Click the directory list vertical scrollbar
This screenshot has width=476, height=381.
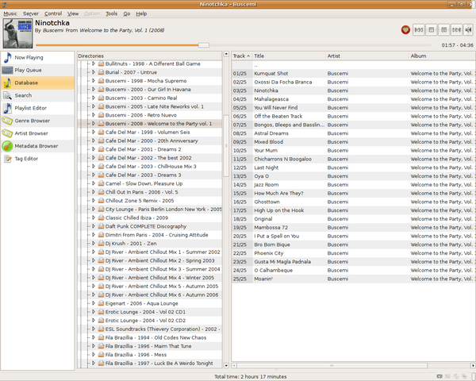[x=226, y=146]
